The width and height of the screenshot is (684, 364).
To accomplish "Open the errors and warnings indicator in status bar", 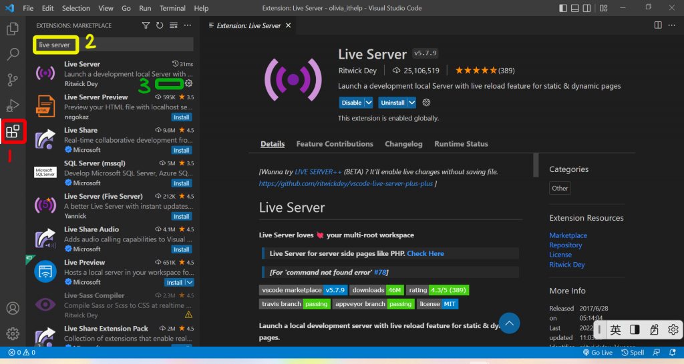I will 22,353.
